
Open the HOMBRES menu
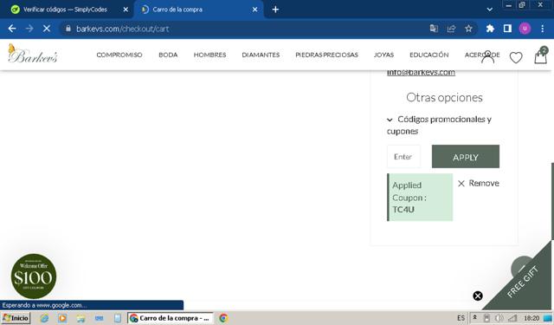[209, 55]
